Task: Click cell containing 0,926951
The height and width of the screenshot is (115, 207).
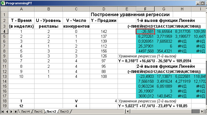Action: tap(145, 41)
